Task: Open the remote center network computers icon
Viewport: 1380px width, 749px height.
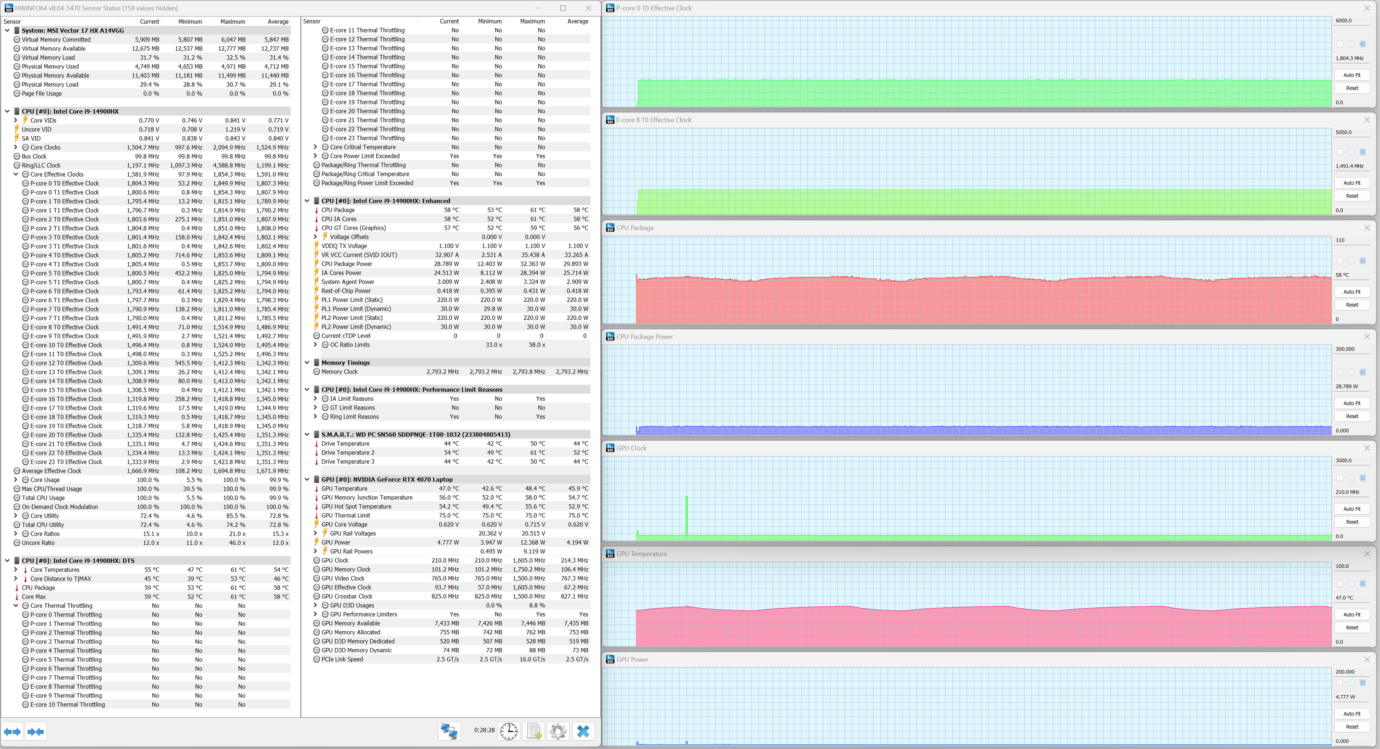Action: coord(448,731)
